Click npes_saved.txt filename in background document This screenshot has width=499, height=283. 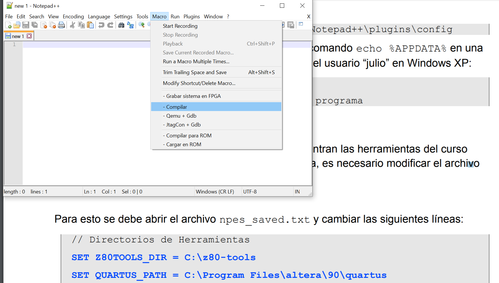tap(264, 219)
